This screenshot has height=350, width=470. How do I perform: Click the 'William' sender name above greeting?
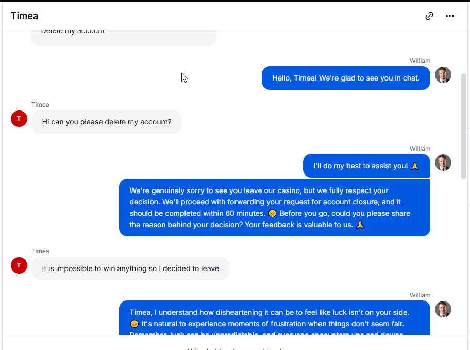coord(420,61)
